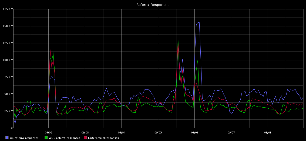Select the 09/02 date on the x-axis
Screen dimensions: 306x141
(48, 133)
